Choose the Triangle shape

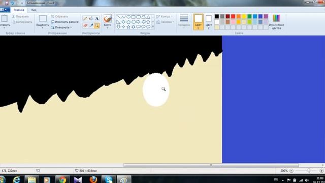(148, 17)
